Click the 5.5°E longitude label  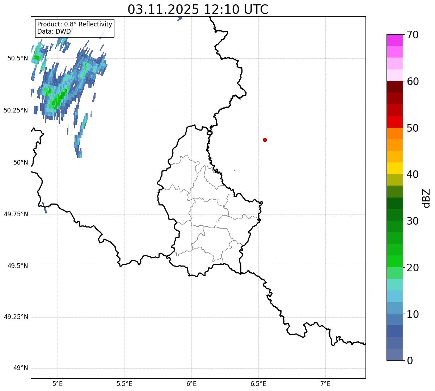(124, 384)
